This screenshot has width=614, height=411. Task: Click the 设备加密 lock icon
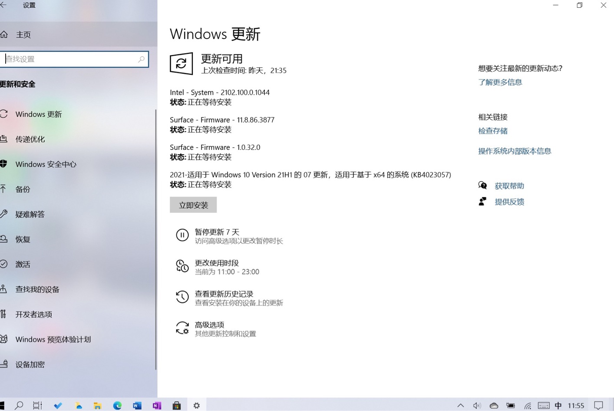point(4,364)
